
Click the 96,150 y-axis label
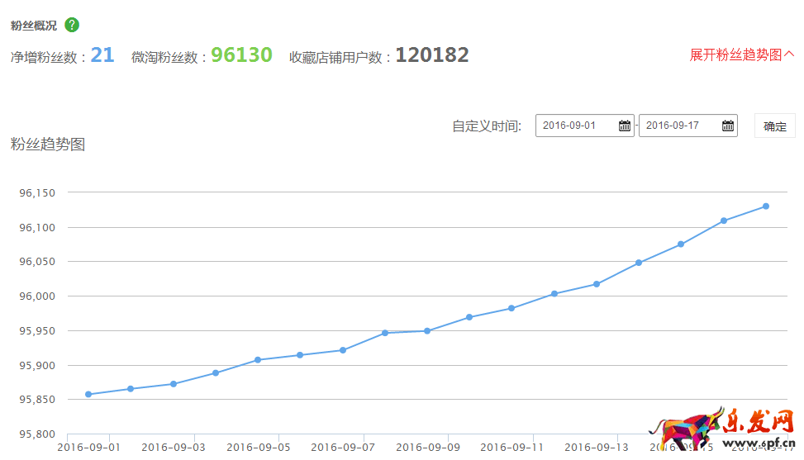click(36, 193)
